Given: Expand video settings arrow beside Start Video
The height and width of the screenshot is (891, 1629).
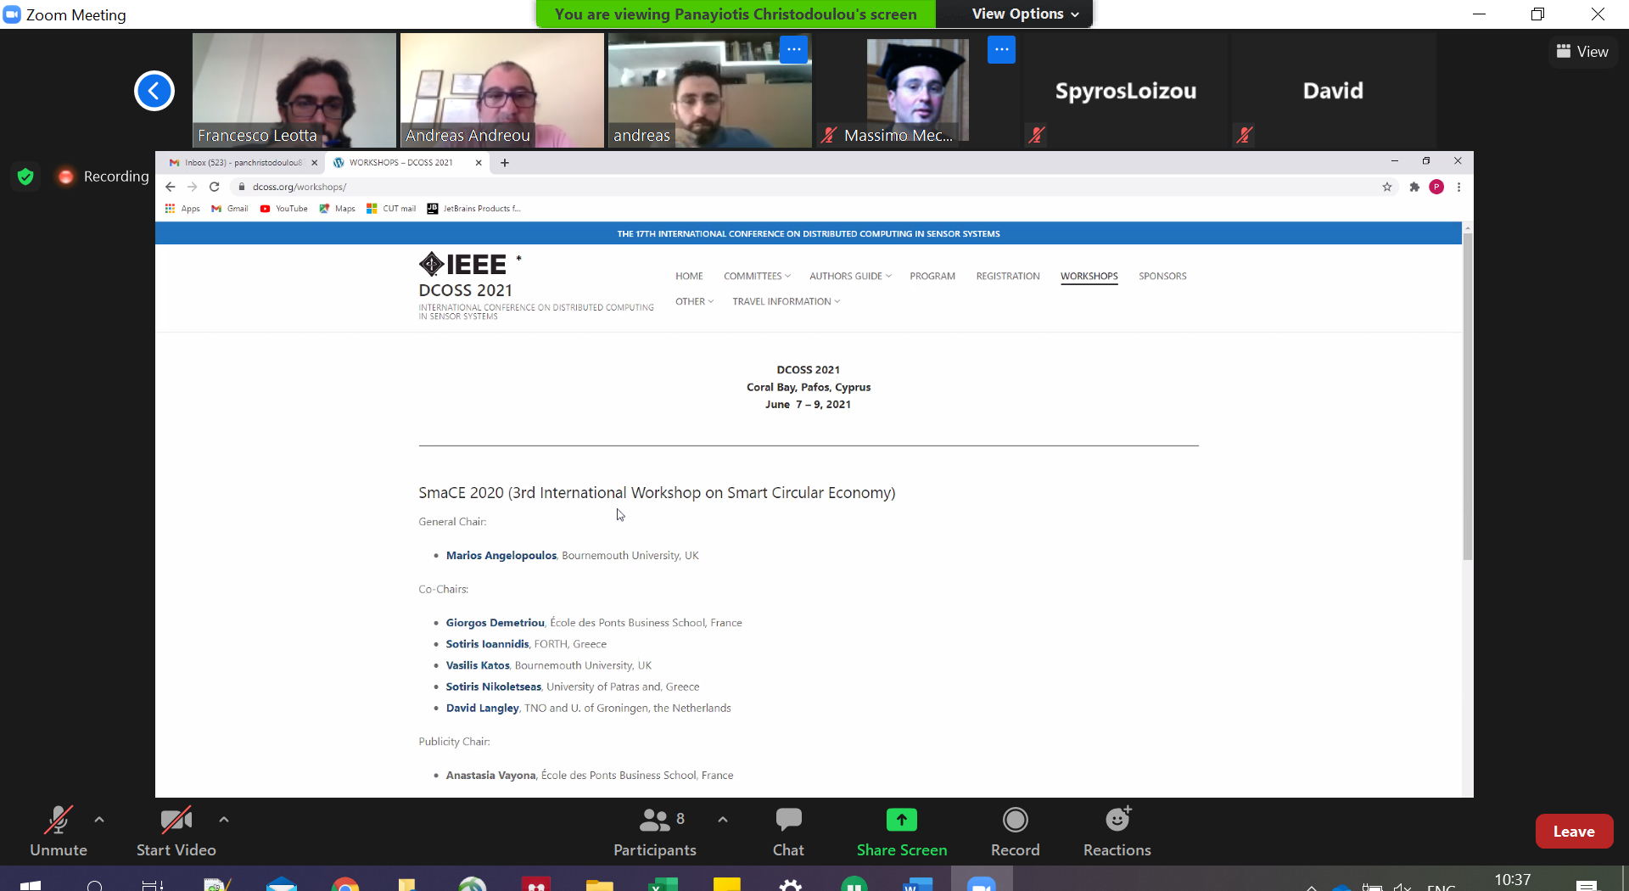Looking at the screenshot, I should [224, 820].
